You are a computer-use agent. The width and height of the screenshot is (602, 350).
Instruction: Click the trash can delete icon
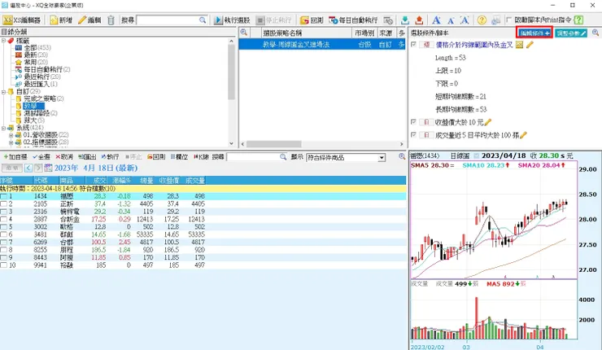point(111,20)
